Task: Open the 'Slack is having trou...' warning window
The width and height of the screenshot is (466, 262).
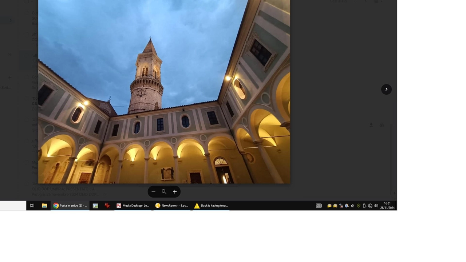Action: tap(211, 206)
